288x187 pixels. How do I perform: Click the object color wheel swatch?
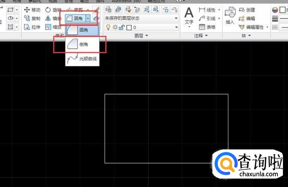point(275,10)
